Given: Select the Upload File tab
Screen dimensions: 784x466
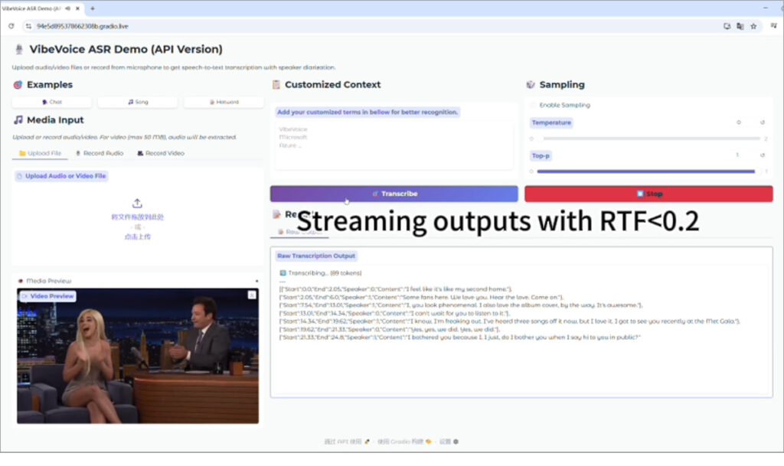Looking at the screenshot, I should pos(40,153).
